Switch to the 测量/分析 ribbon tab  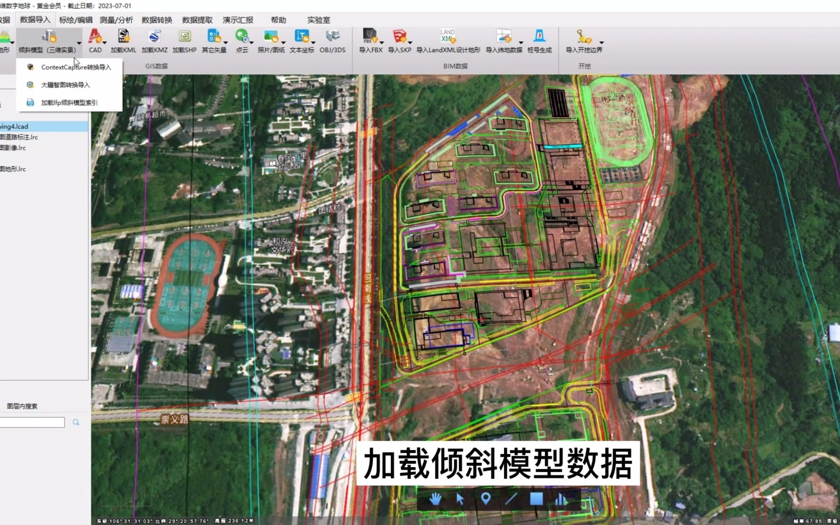coord(116,20)
